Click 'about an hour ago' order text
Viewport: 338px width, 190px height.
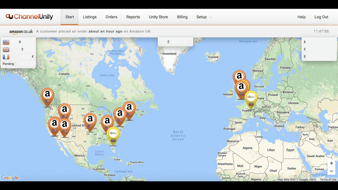coord(105,31)
